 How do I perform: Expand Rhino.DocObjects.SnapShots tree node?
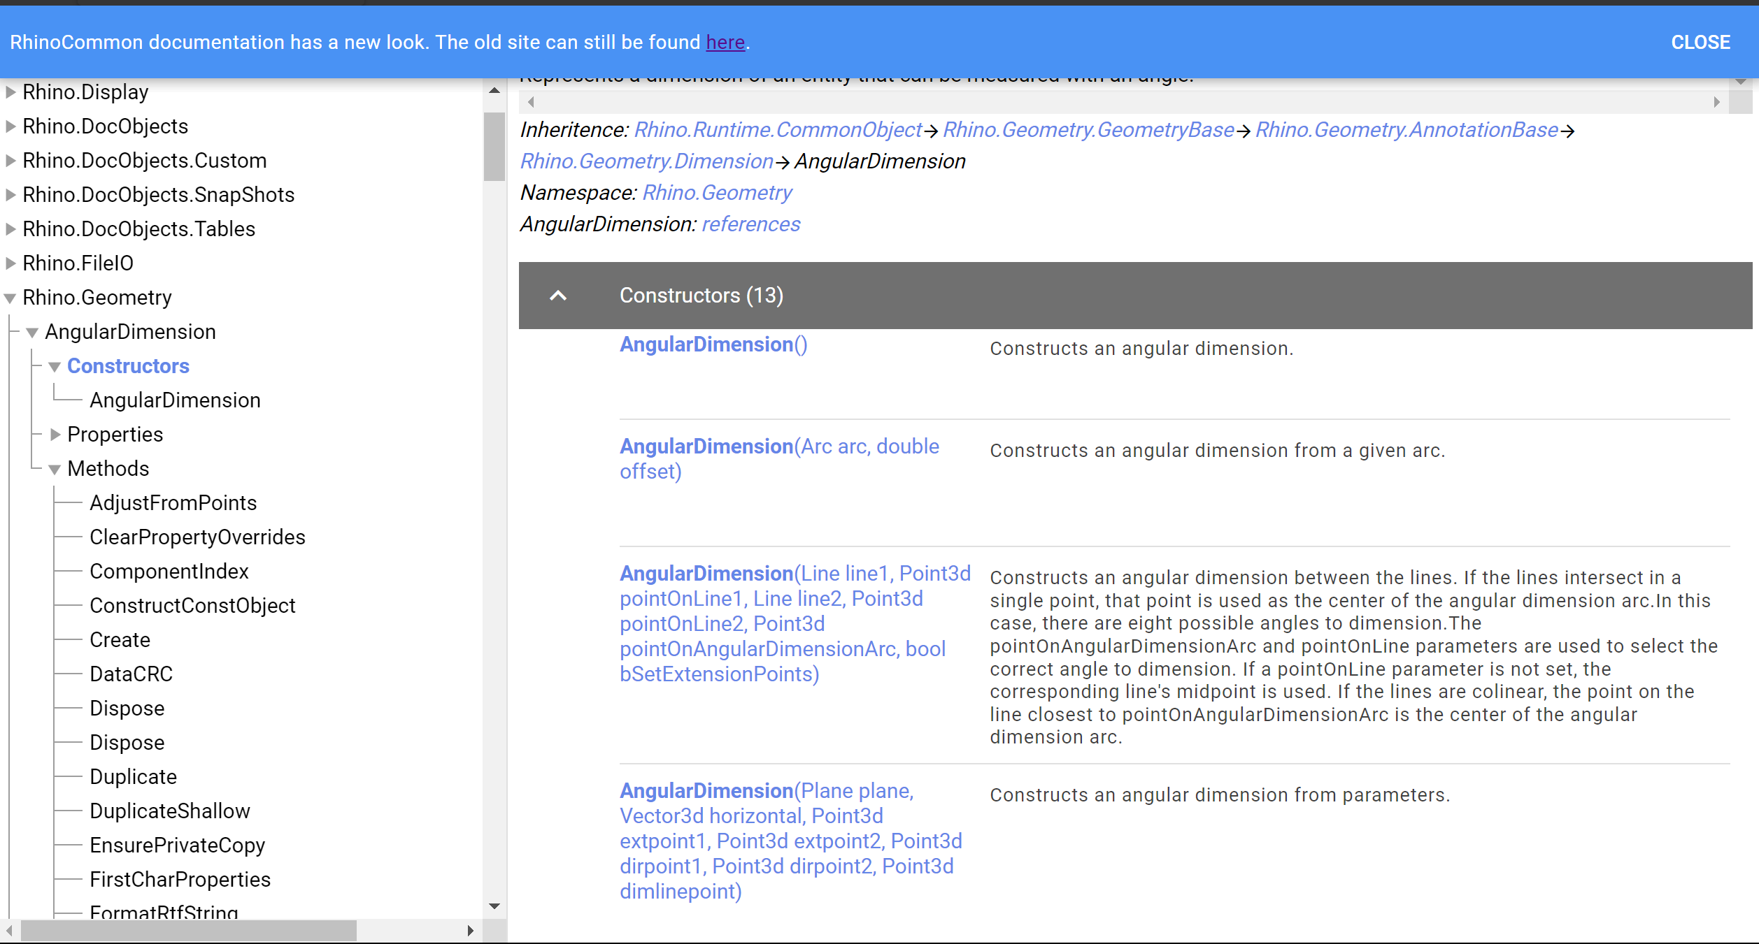[x=10, y=195]
